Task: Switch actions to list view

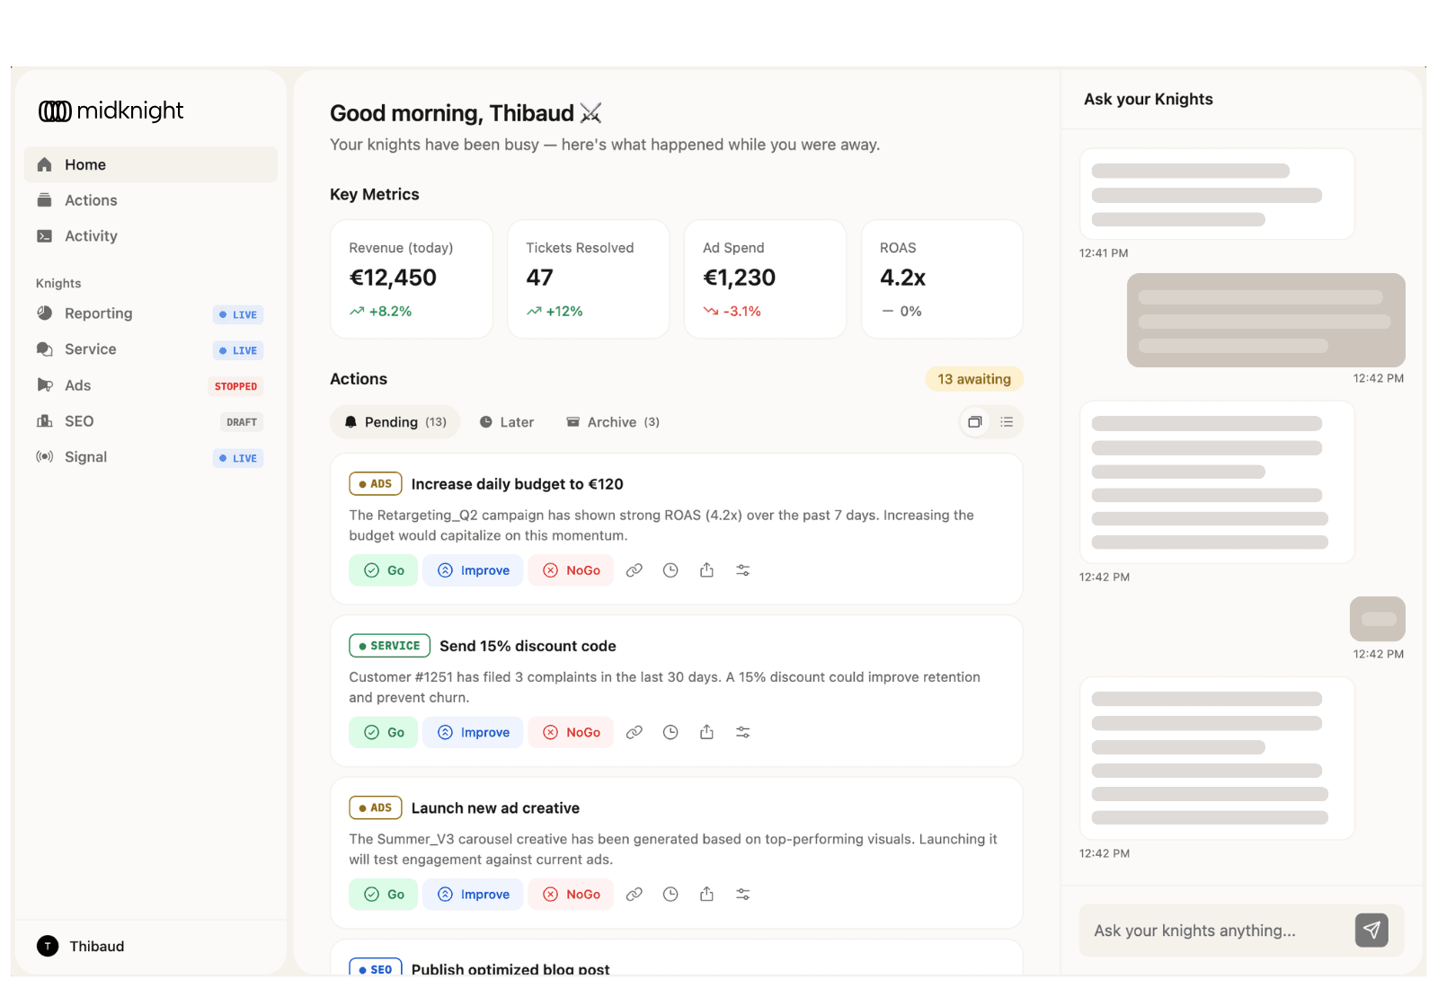Action: click(x=1006, y=421)
